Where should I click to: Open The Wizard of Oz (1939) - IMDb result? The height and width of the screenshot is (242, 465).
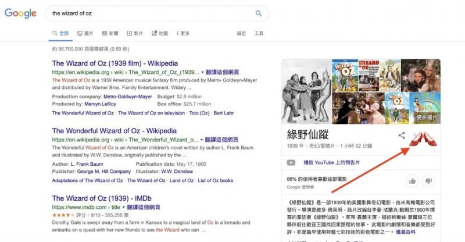coord(102,198)
